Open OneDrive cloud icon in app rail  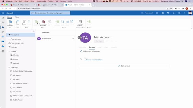coord(3,46)
